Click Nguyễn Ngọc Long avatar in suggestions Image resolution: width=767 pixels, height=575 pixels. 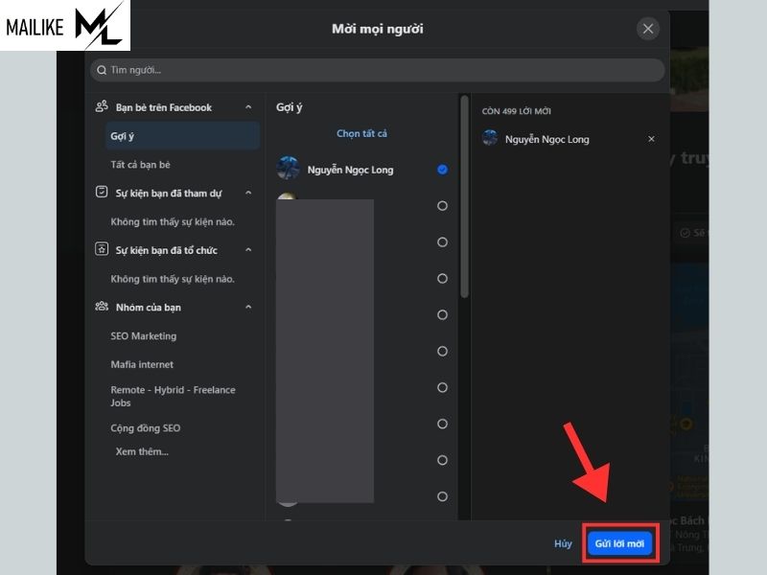coord(289,169)
